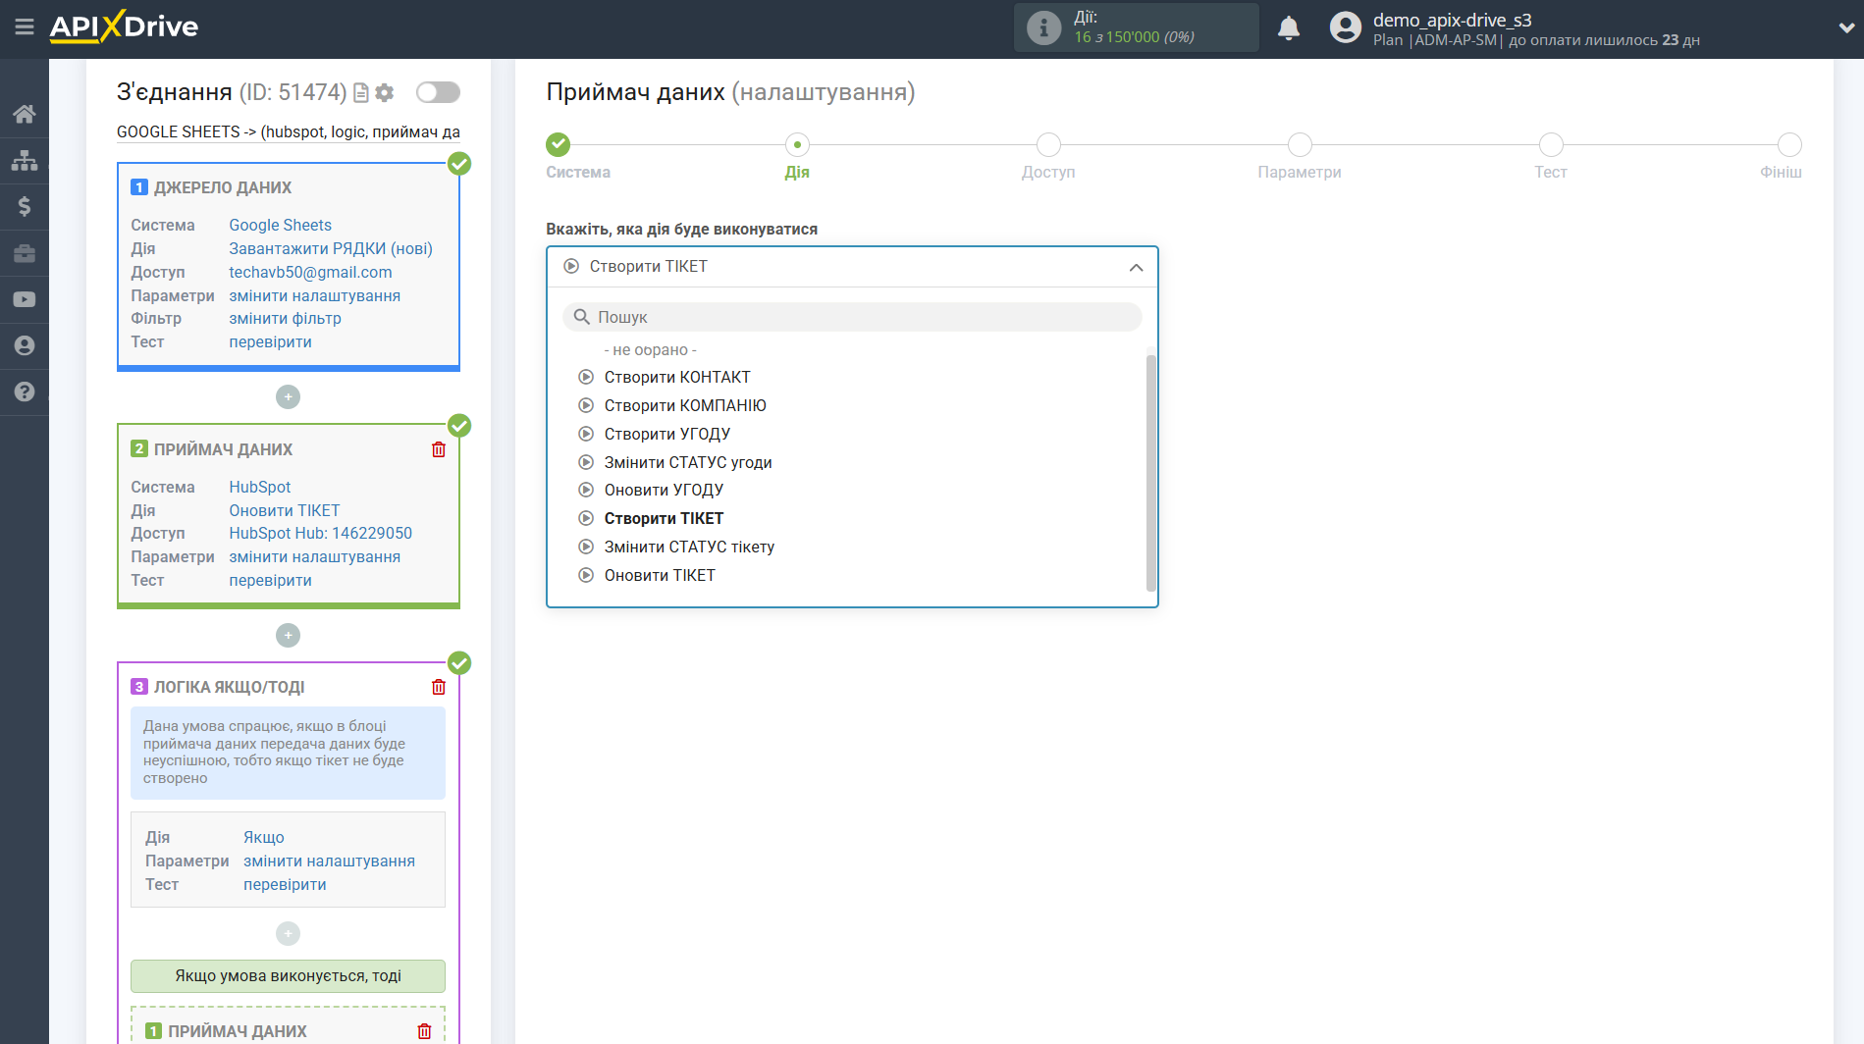1864x1044 pixels.
Task: Open connection notes document icon
Action: 361,92
